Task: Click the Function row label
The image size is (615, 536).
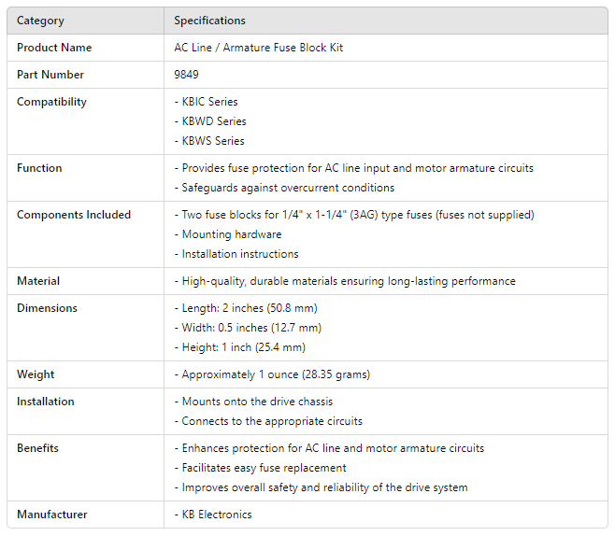Action: tap(39, 168)
